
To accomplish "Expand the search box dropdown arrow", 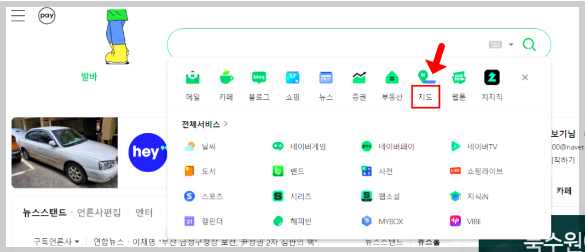I will point(511,45).
